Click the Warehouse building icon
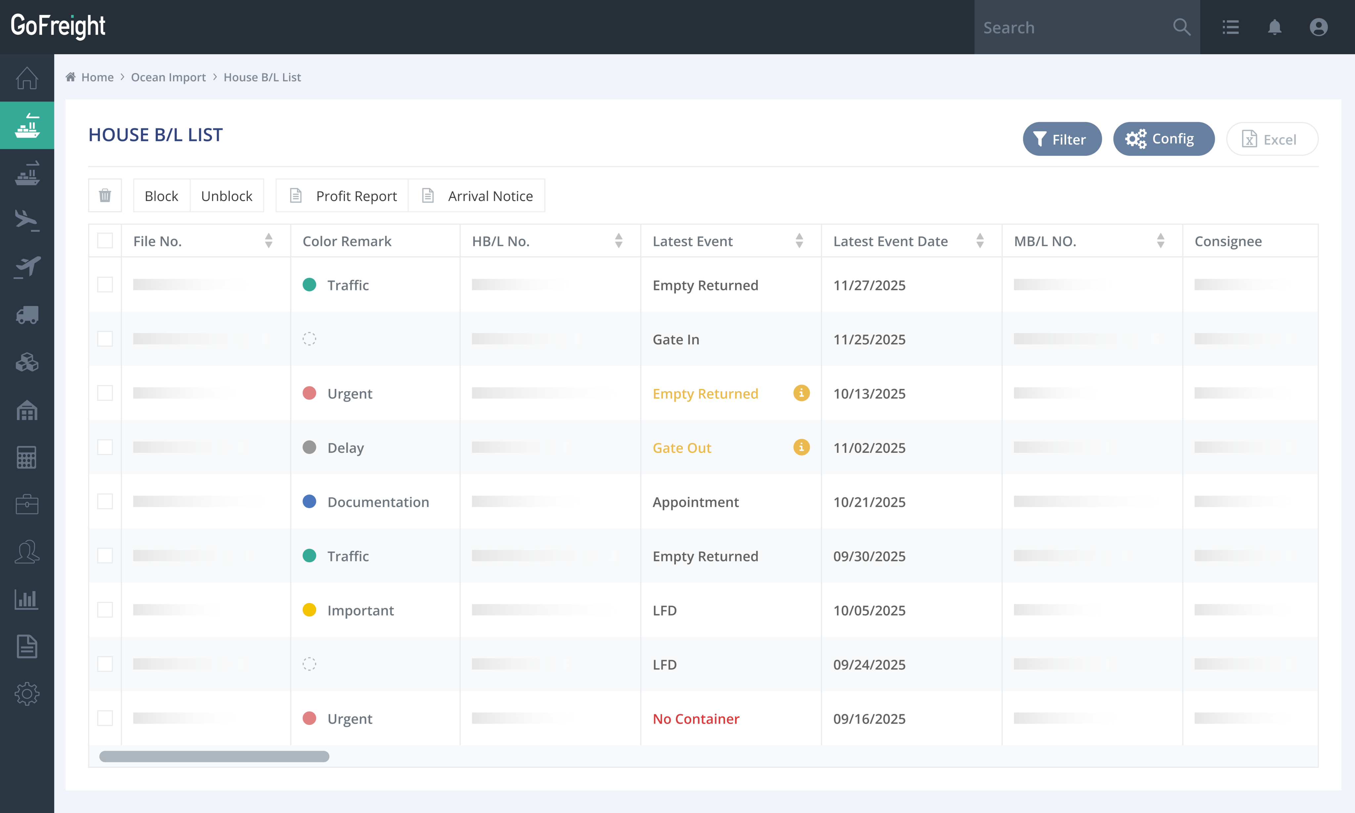This screenshot has width=1355, height=813. click(27, 410)
